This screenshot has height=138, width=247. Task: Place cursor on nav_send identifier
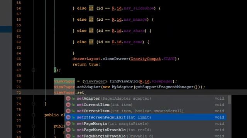pos(133,42)
